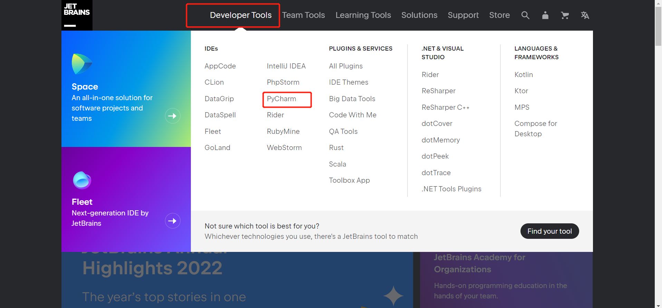The height and width of the screenshot is (308, 662).
Task: Open the ReSharper C++ link
Action: pos(446,107)
